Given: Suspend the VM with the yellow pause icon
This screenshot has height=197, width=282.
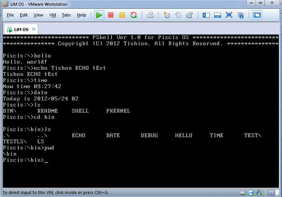Looking at the screenshot, I should tap(122, 15).
